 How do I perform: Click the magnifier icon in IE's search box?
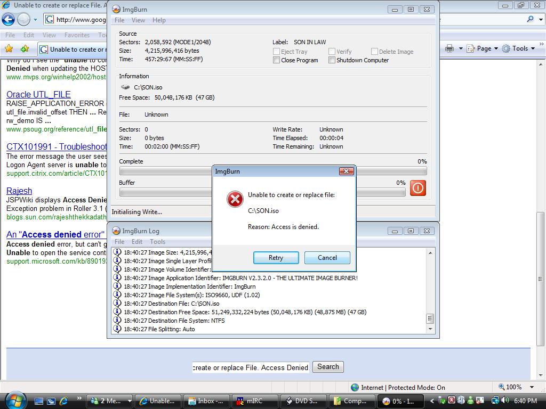(531, 19)
